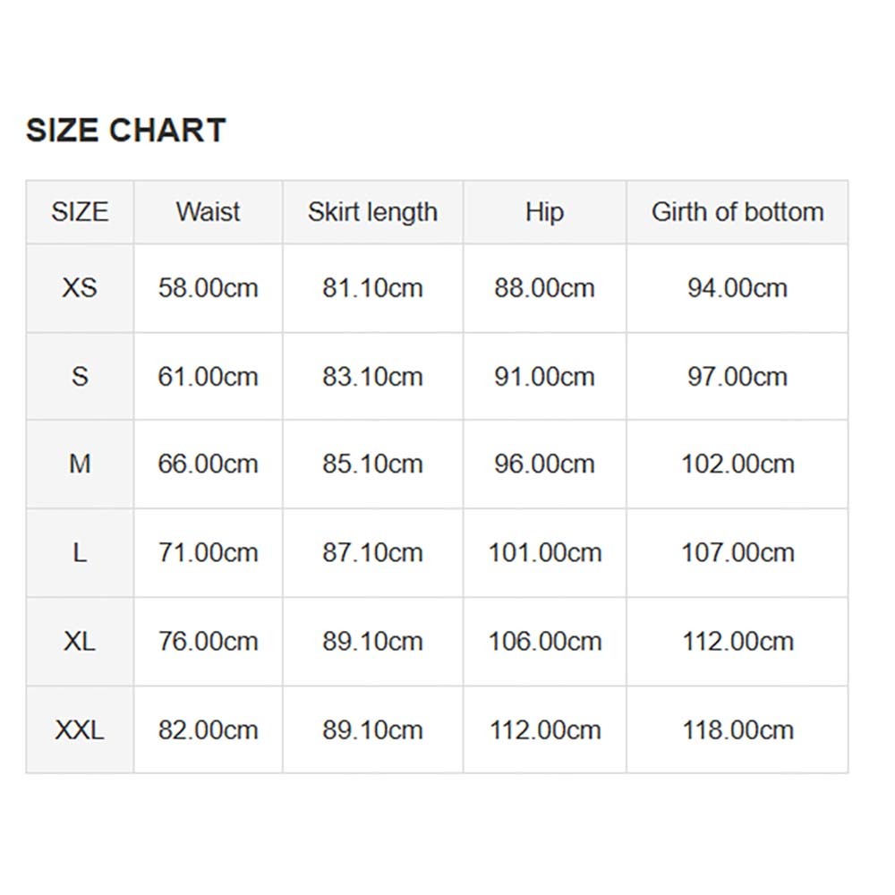895x895 pixels.
Task: Select the Skirt length column header
Action: (372, 212)
